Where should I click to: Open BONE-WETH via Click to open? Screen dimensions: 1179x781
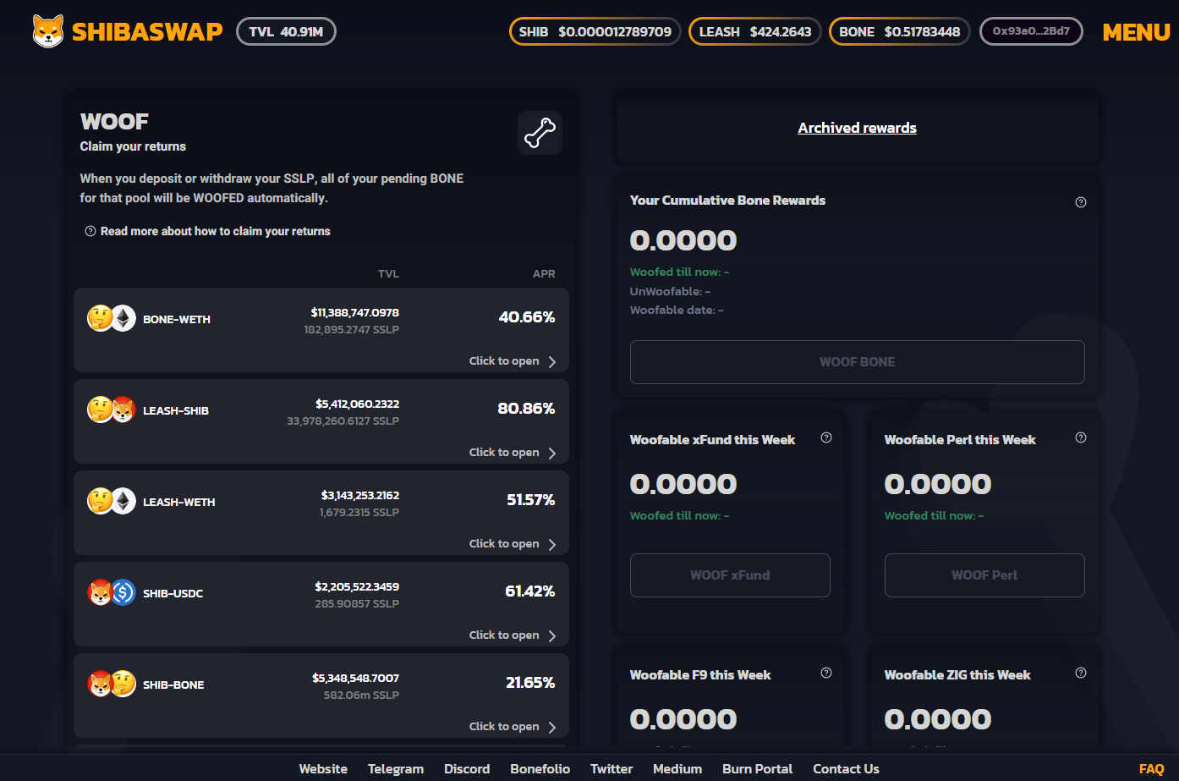point(504,361)
